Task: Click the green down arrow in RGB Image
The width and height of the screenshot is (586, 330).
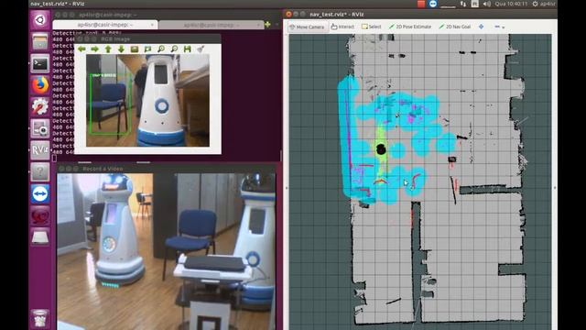Action: (121, 49)
